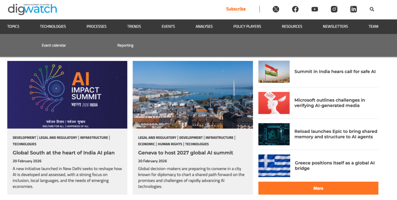Open 'Greece positions itself as a global AI bridge'
397x200 pixels.
tap(335, 166)
